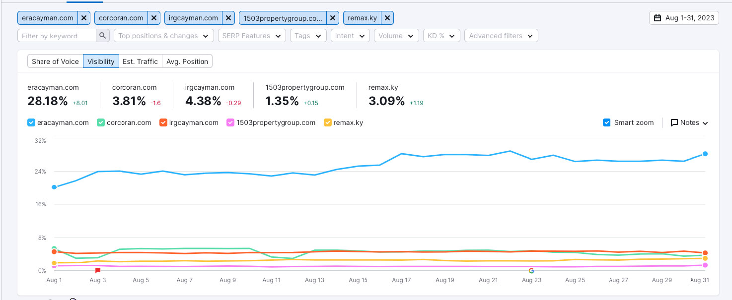The image size is (732, 300).
Task: Click the orange irgcayman.com Aug 31 data point
Action: 705,253
